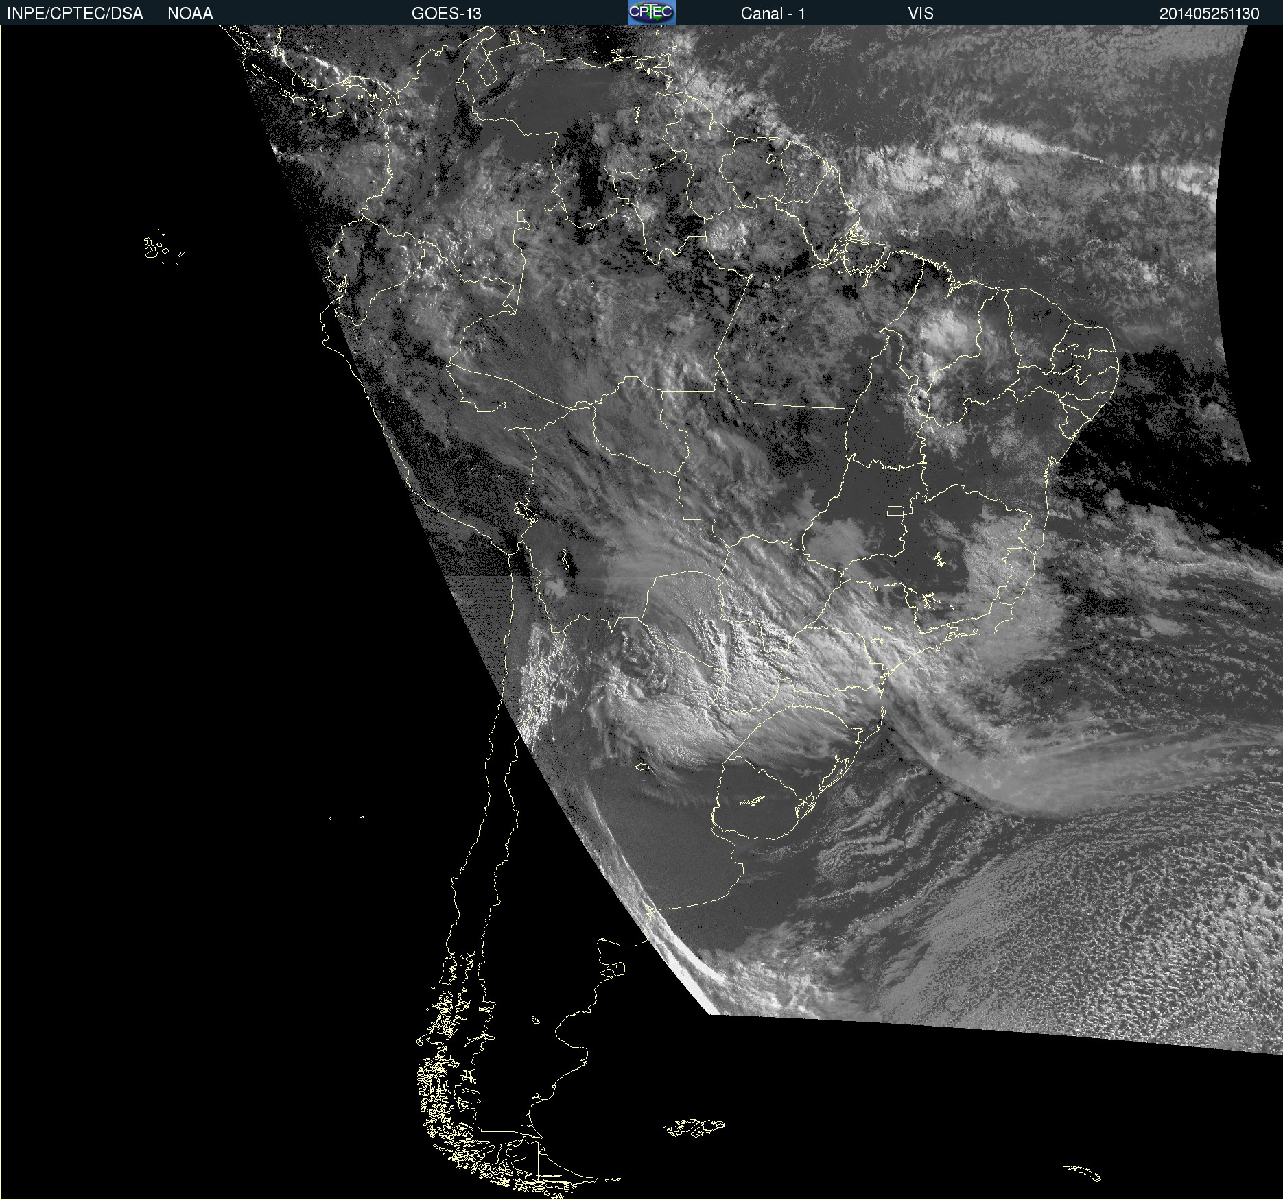Click the 201405251130 timestamp
Image resolution: width=1283 pixels, height=1200 pixels.
tap(1209, 14)
